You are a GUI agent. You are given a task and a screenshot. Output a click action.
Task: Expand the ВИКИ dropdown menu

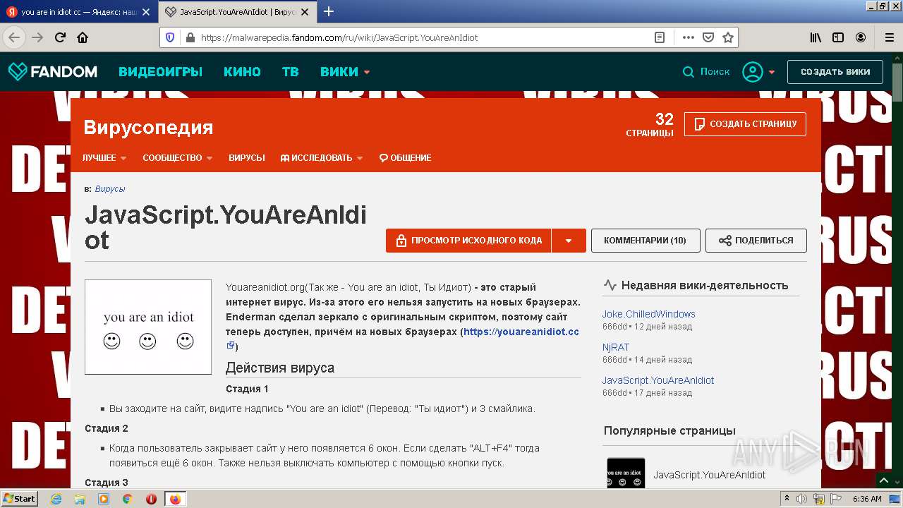tap(345, 71)
